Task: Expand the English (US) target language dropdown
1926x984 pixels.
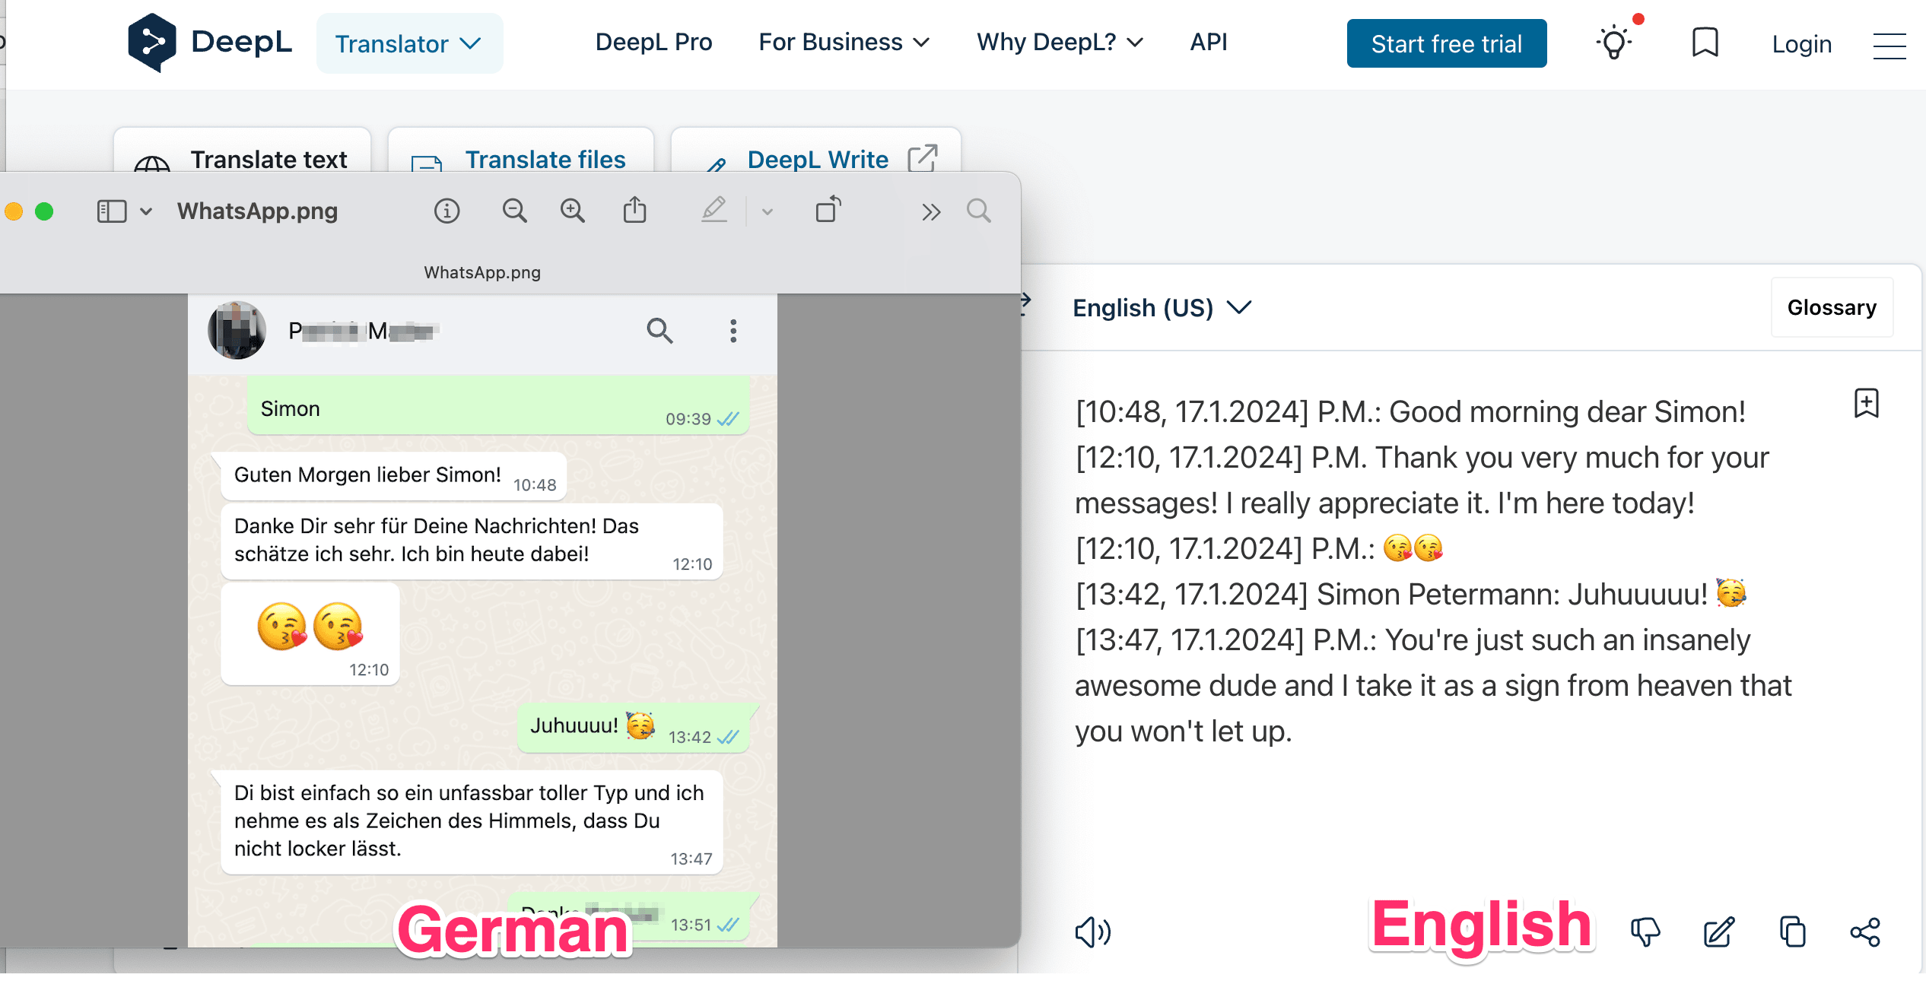Action: [1162, 308]
